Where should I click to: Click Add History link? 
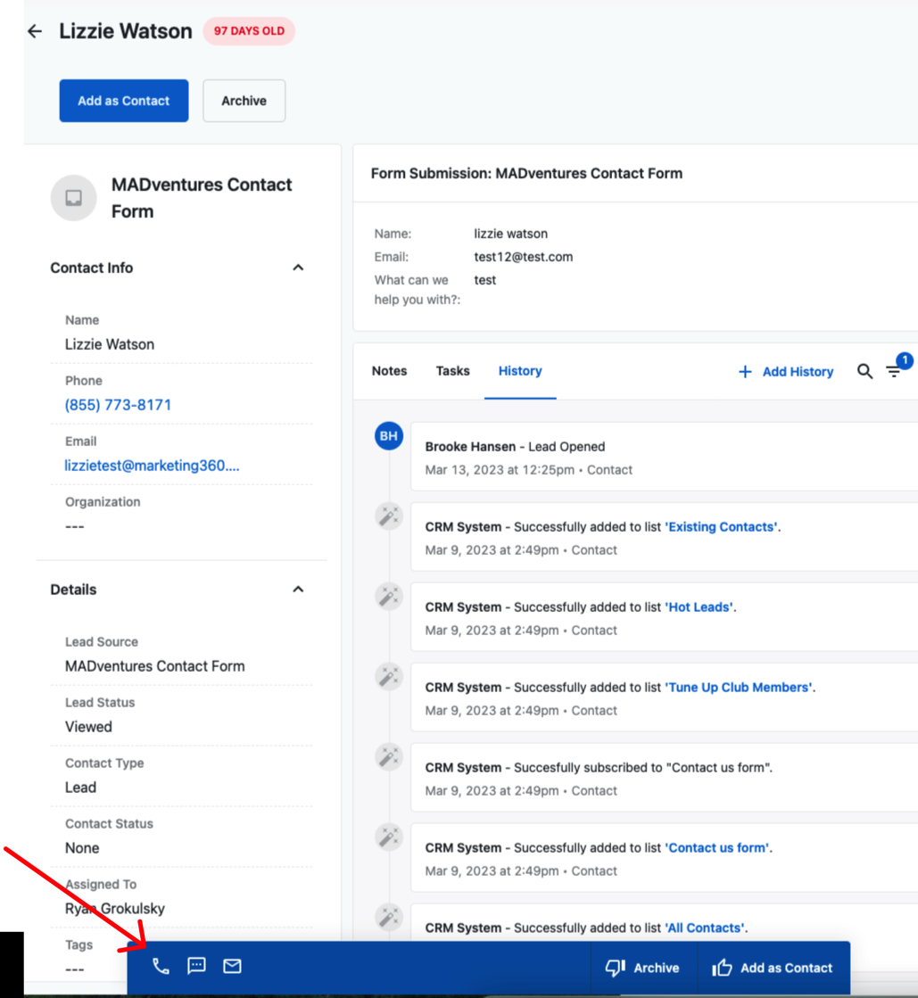pos(786,372)
